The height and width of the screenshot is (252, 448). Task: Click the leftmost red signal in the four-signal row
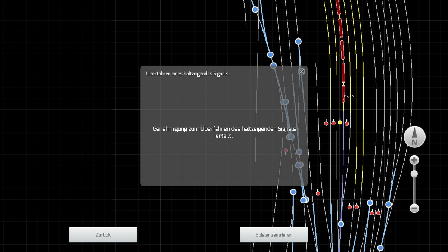pos(326,123)
